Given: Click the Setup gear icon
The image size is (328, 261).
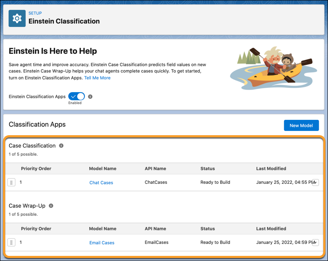Looking at the screenshot, I should (17, 18).
